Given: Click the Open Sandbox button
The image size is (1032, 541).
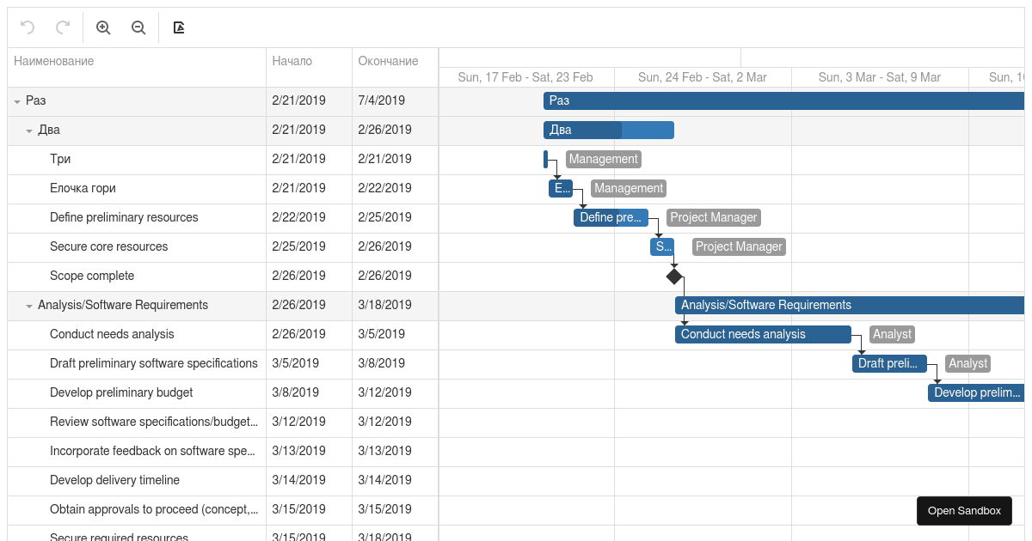Looking at the screenshot, I should [x=964, y=510].
